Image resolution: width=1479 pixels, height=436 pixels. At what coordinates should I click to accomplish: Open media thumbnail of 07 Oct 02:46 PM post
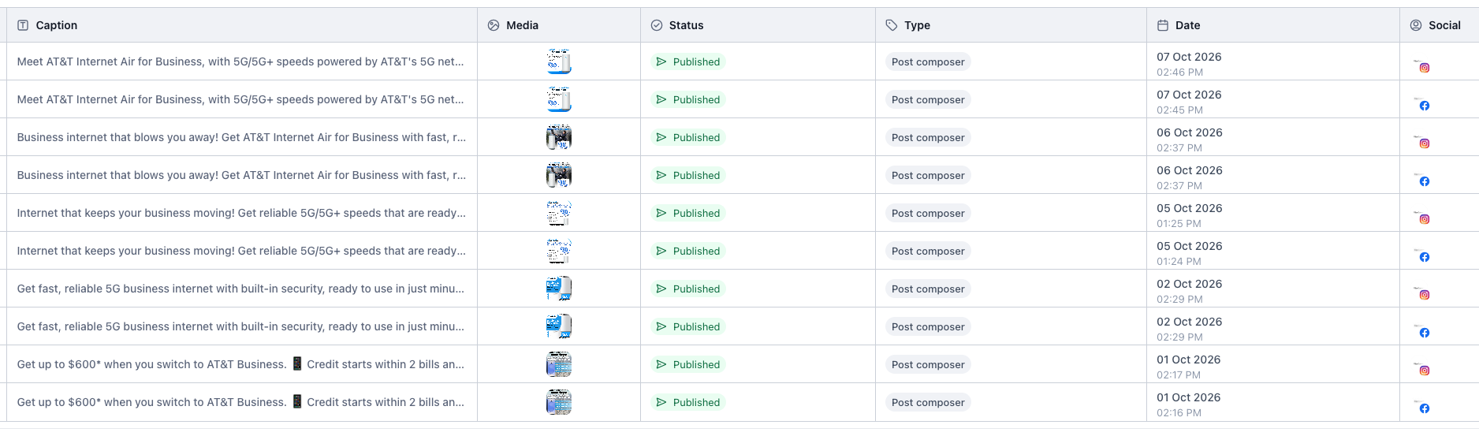click(559, 61)
